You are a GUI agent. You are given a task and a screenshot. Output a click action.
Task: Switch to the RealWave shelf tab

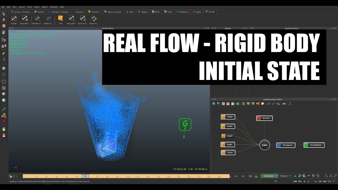tap(182, 12)
